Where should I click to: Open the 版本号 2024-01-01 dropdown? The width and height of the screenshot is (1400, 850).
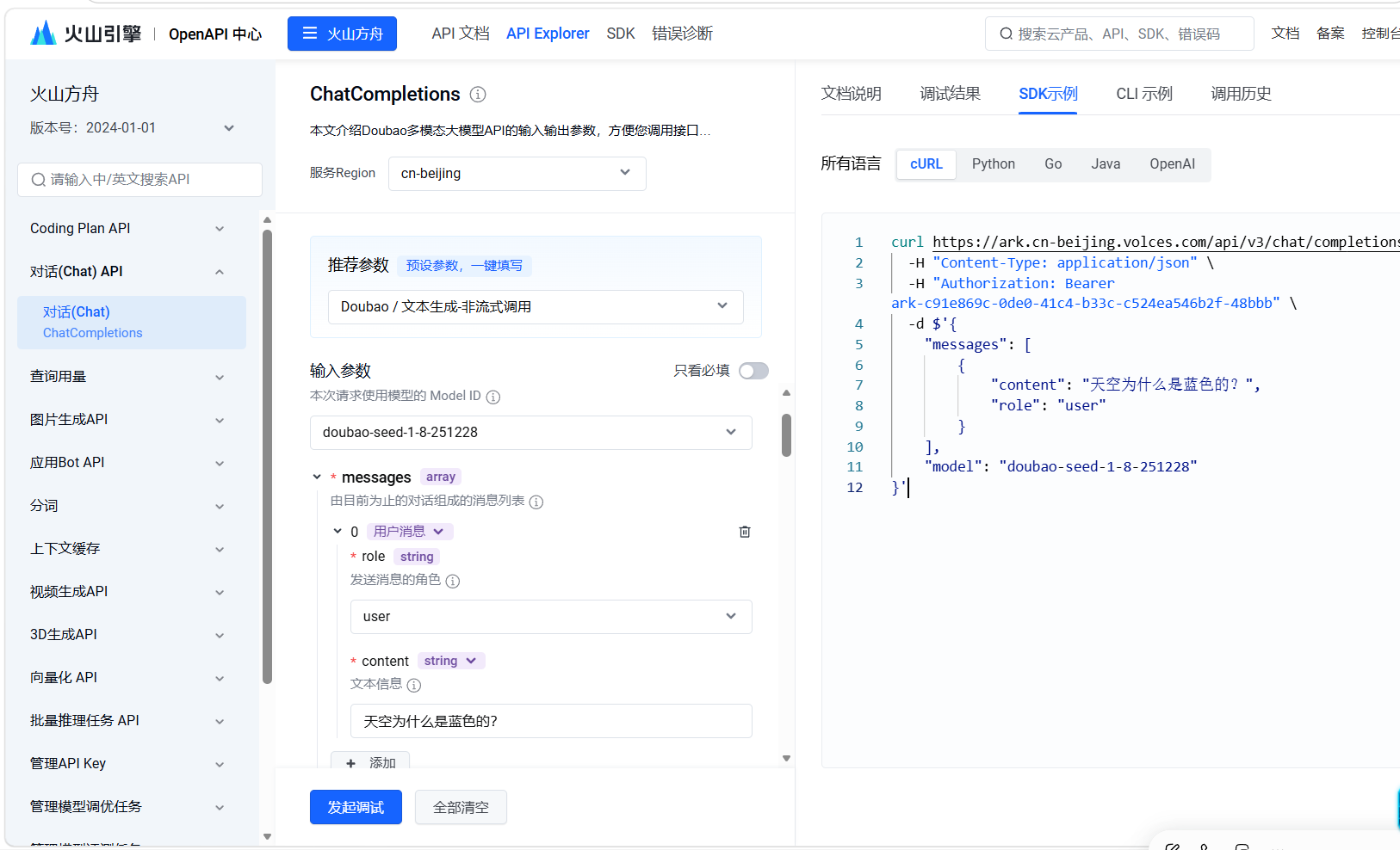(133, 128)
